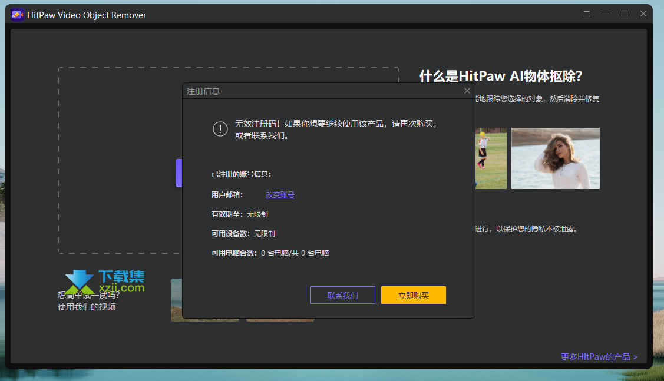Maximize the HitPaw window
This screenshot has width=664, height=381.
(x=624, y=14)
